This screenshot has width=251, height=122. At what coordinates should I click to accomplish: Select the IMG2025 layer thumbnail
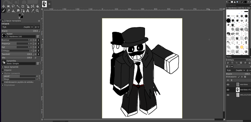click(238, 95)
